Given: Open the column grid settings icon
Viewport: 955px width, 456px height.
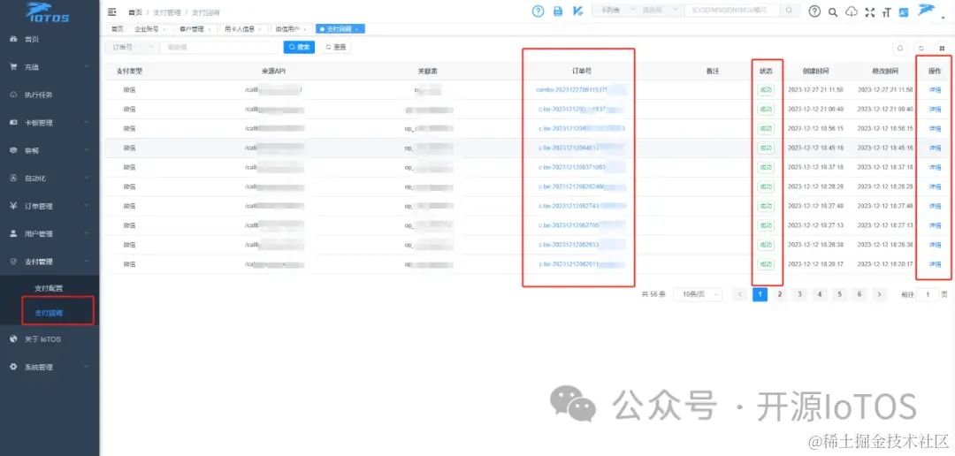Looking at the screenshot, I should (x=942, y=48).
